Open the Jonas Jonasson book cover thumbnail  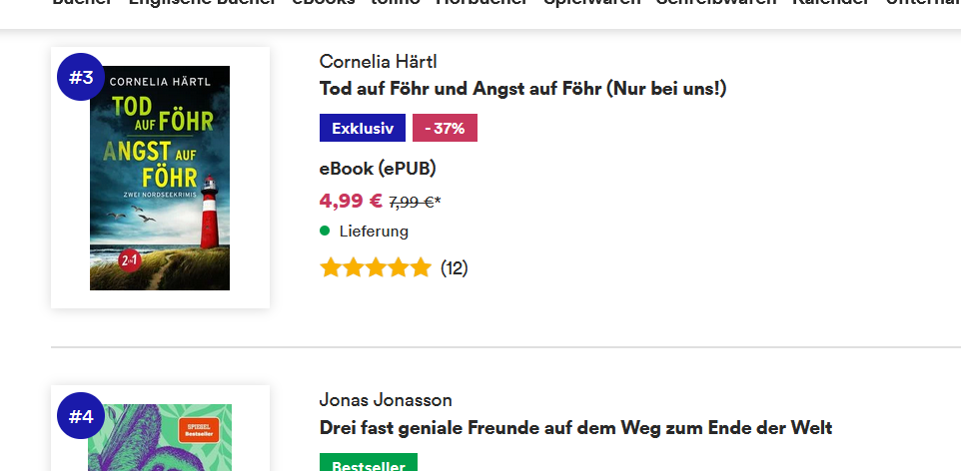[x=160, y=437]
